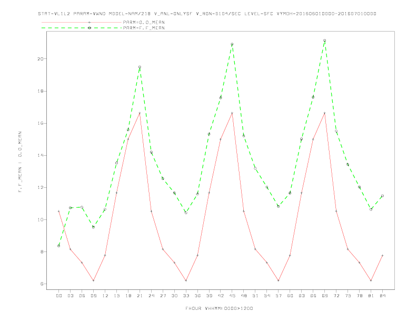The width and height of the screenshot is (417, 322).
Task: Select red O.O_MEAN peak marker at hour 69
Action: [x=324, y=113]
